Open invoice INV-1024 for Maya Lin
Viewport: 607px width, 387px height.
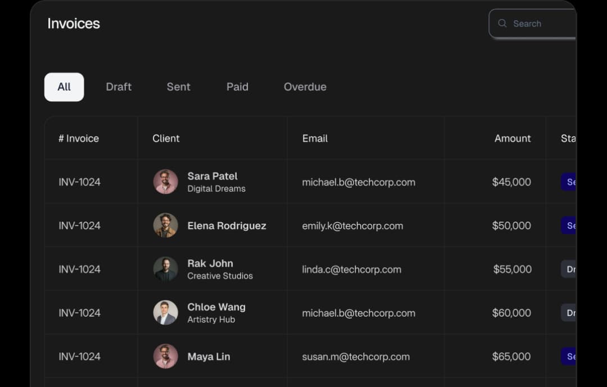point(79,356)
